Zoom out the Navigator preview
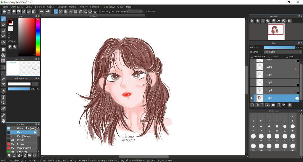Image resolution: width=303 pixels, height=162 pixels. point(267,21)
